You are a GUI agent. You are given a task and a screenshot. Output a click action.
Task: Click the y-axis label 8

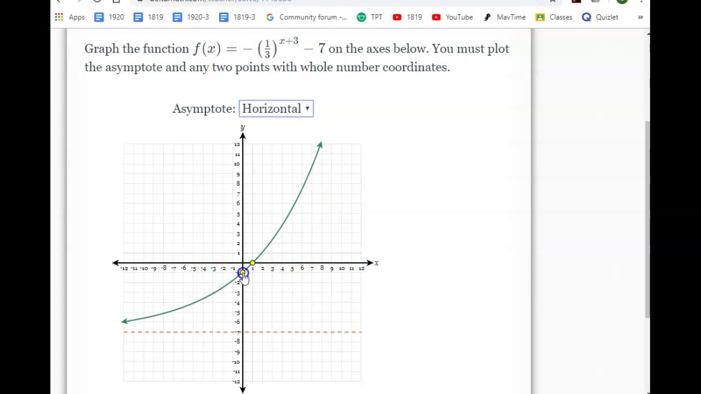click(238, 184)
